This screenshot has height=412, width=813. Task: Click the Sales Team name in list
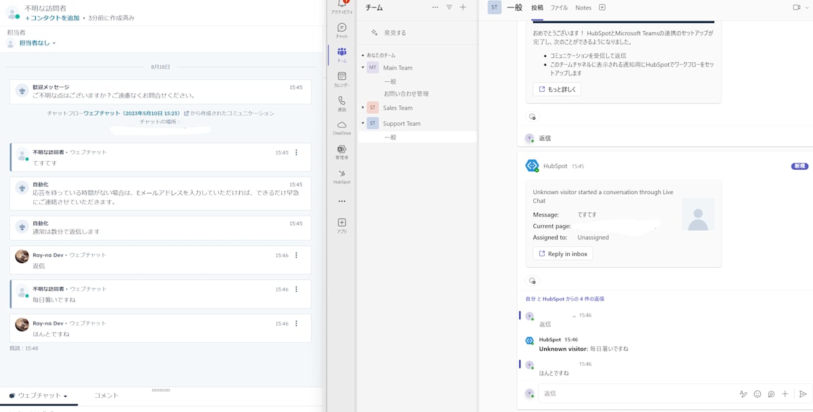pyautogui.click(x=398, y=108)
